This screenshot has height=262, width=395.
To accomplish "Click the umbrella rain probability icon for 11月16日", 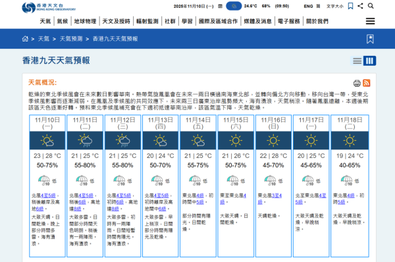I will [271, 180].
